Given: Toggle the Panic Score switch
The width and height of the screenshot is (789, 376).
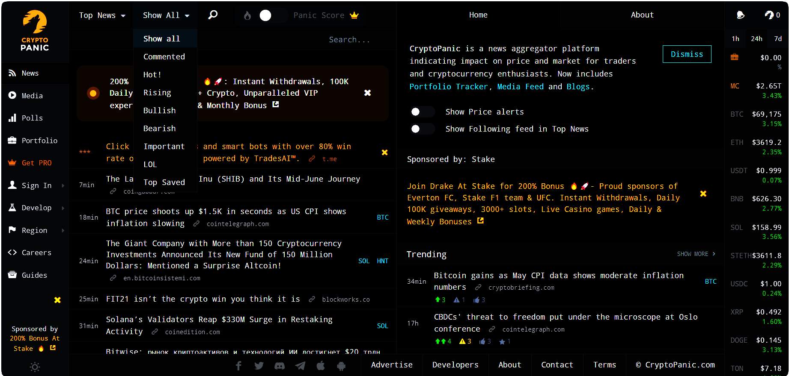Looking at the screenshot, I should point(272,15).
